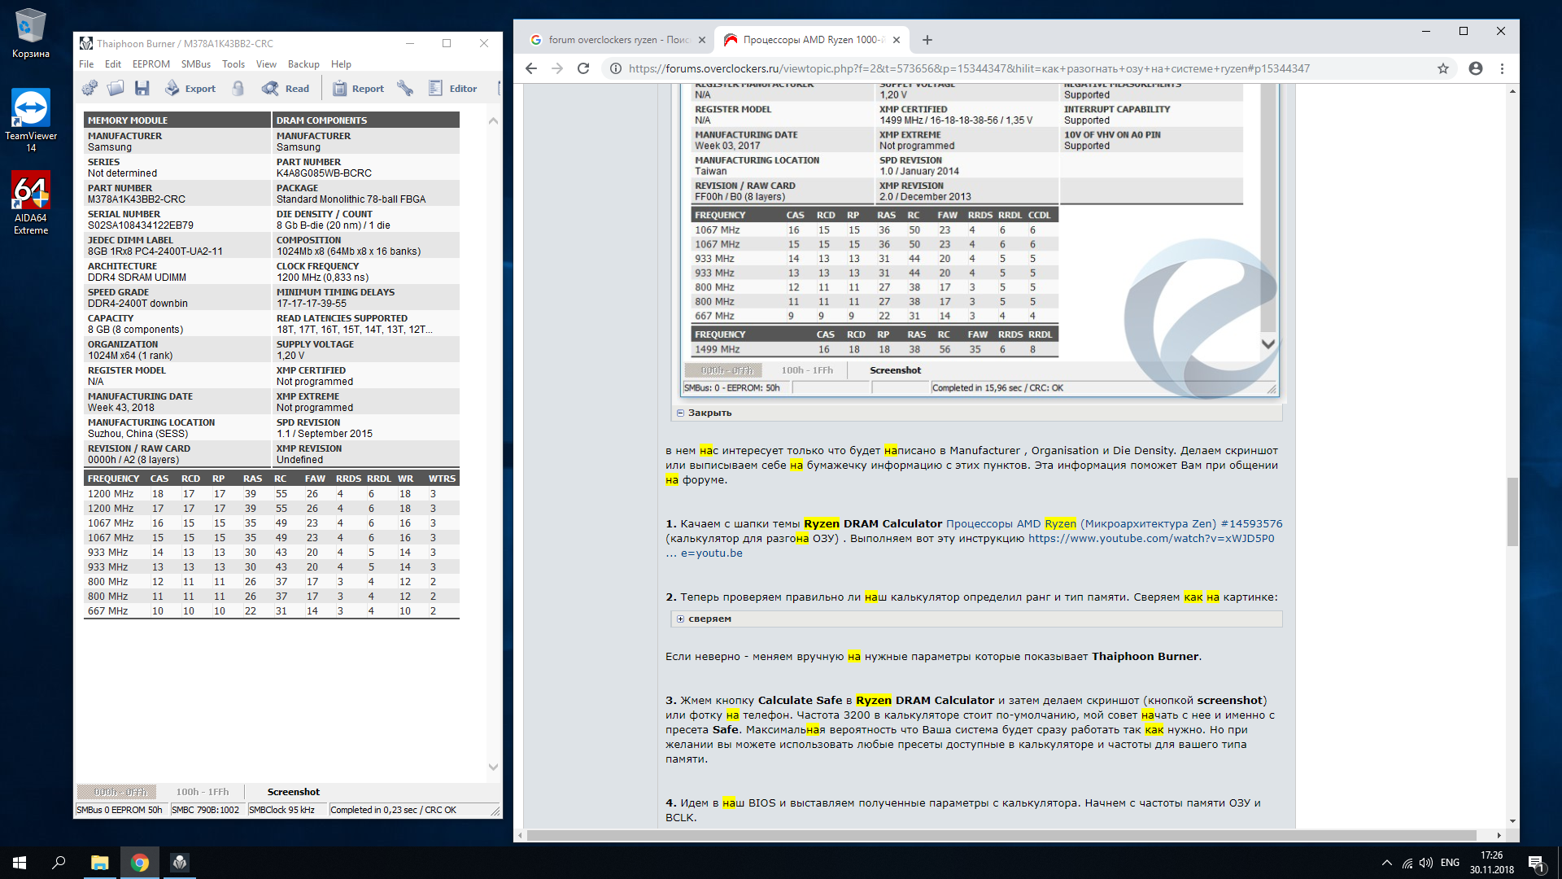
Task: Open the YouTube instruction link
Action: click(x=1150, y=538)
